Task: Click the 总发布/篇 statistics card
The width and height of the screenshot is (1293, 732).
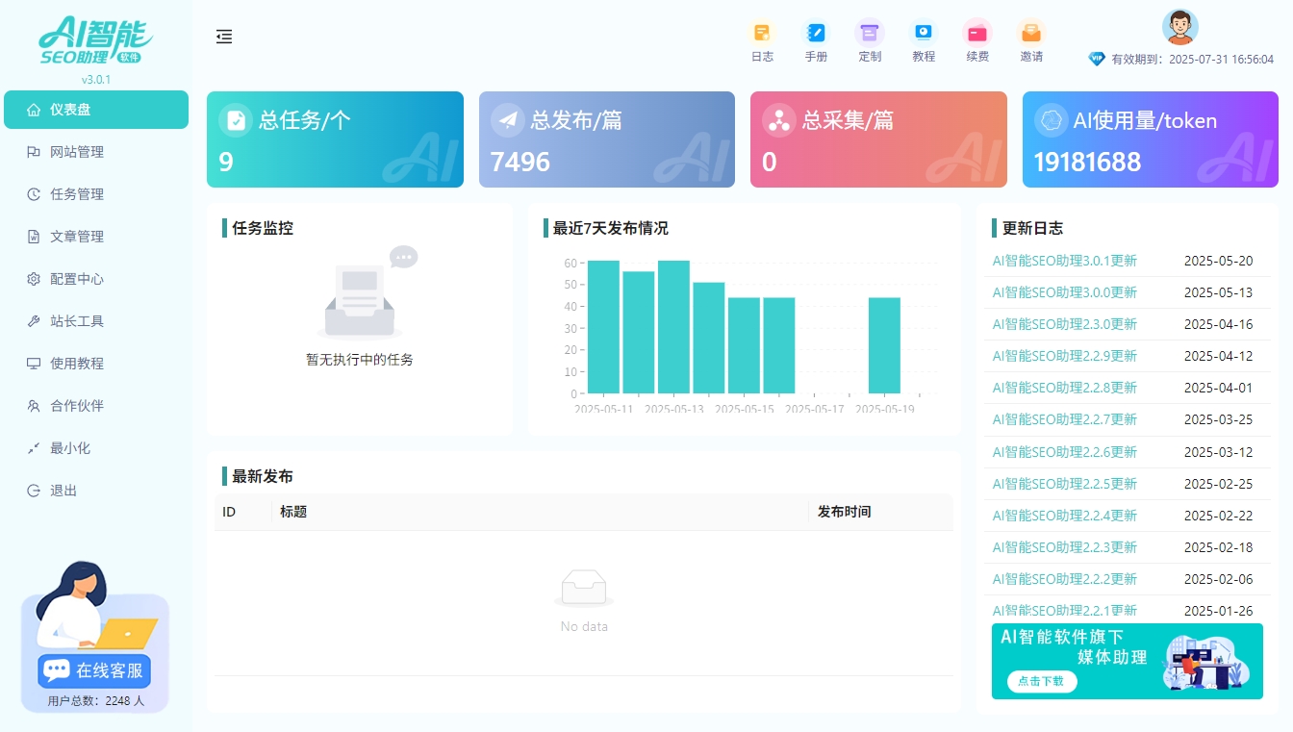Action: click(x=606, y=139)
